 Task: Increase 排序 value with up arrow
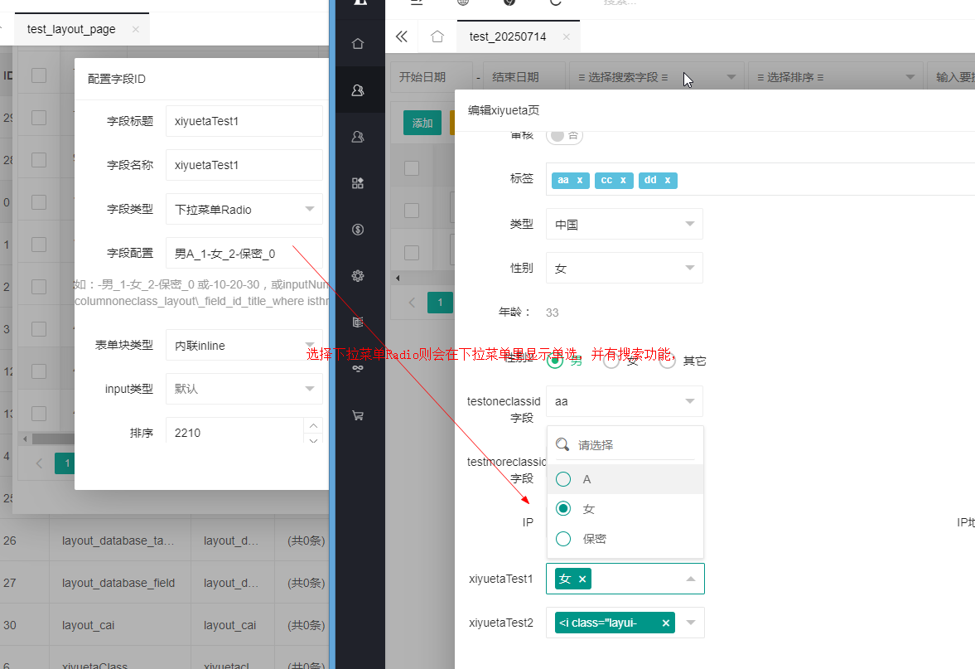(x=313, y=425)
